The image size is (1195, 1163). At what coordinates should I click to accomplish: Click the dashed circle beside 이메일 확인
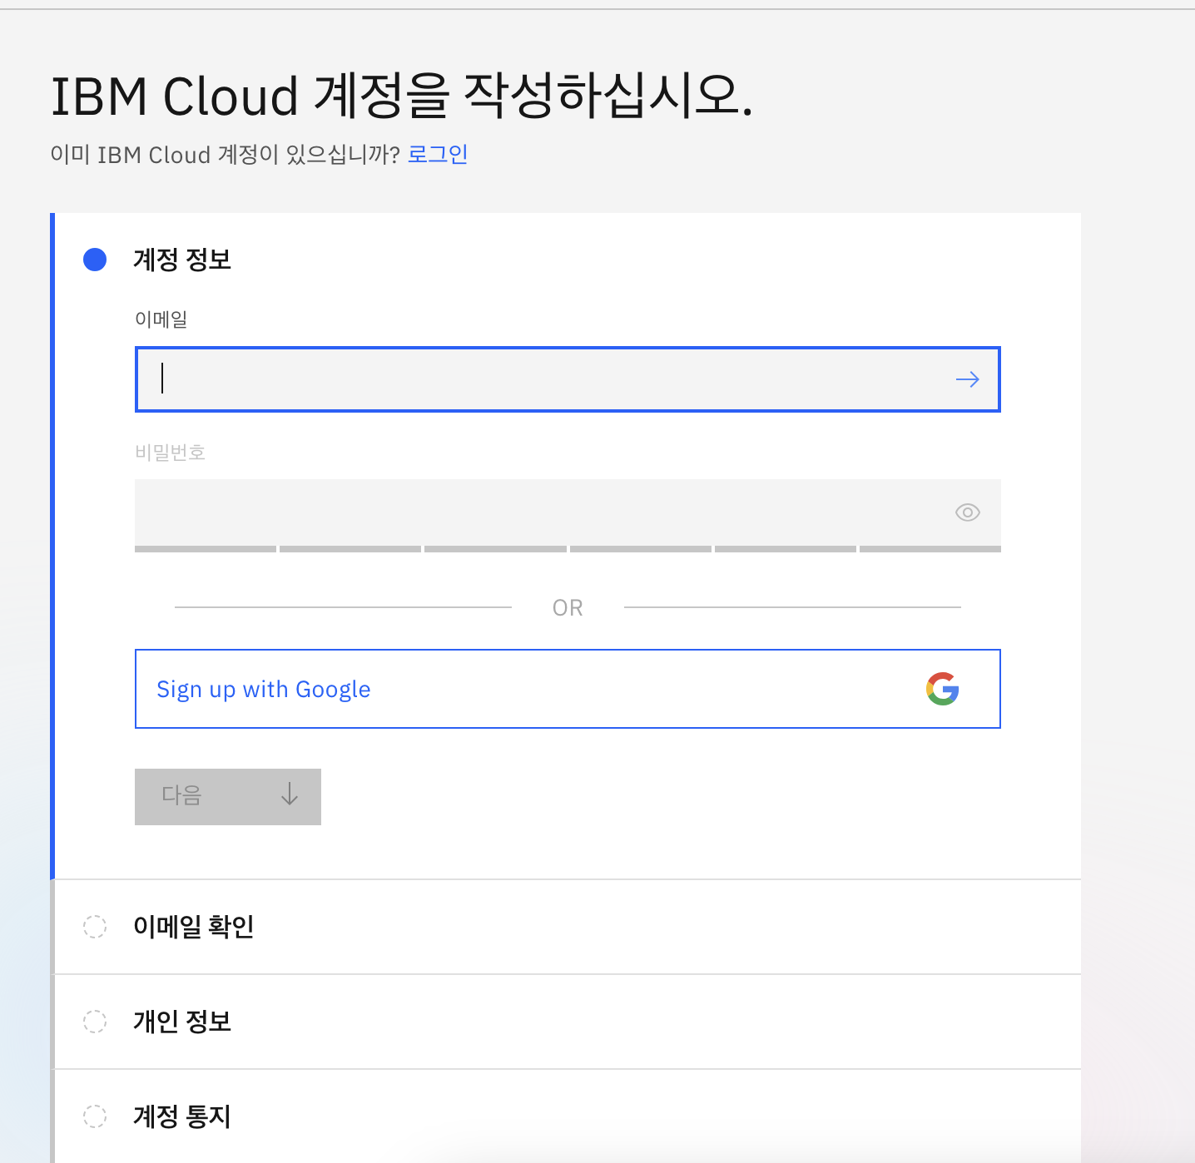[95, 927]
